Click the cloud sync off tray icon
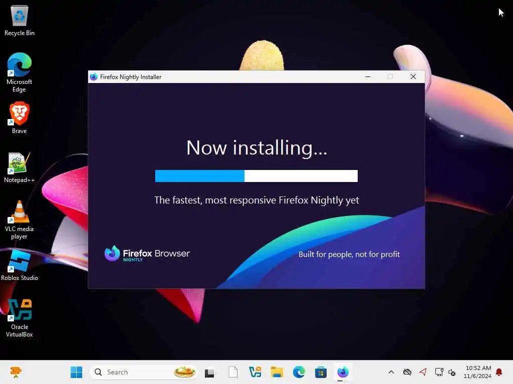This screenshot has width=513, height=384. (407, 372)
